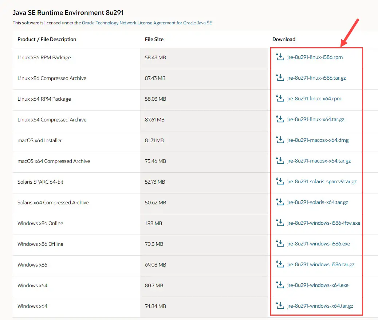Download jre-8u291-windows-i586.tar.gz archive
Screen dimensions: 378x320
tap(320, 264)
